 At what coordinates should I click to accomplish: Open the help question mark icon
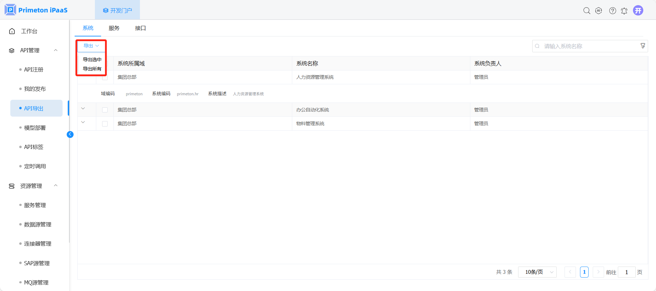coord(612,11)
